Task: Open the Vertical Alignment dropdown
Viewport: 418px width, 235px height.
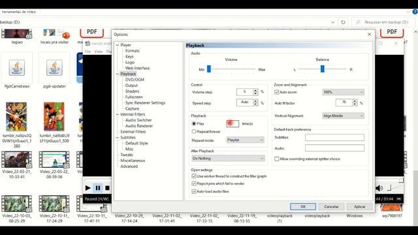Action: [x=343, y=116]
